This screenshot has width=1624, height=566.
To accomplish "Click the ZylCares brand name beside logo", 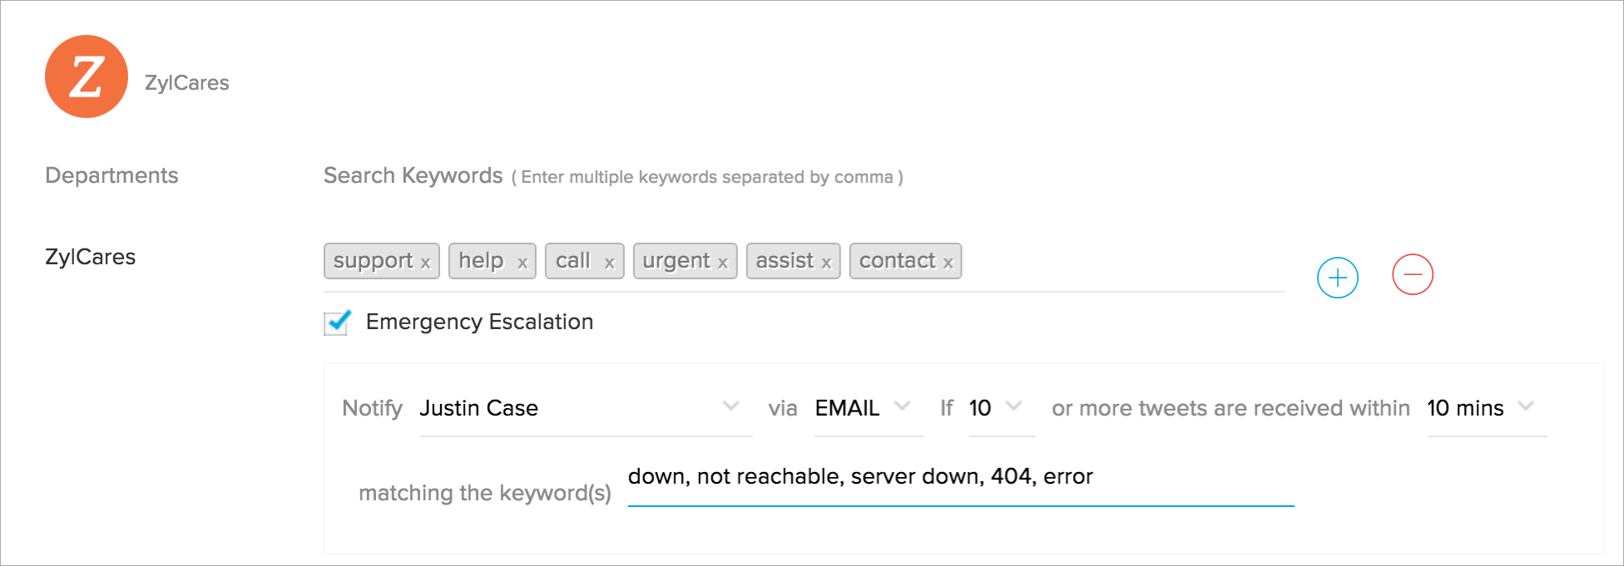I will click(187, 83).
